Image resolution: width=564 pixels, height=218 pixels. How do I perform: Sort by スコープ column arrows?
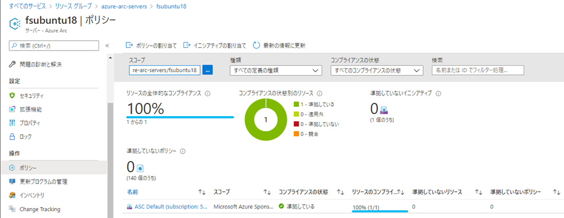tap(267, 192)
